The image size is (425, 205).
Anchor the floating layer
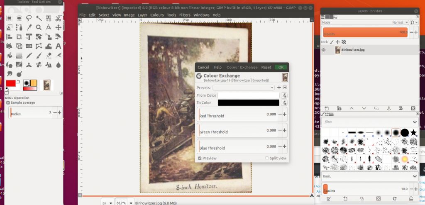coord(388,108)
